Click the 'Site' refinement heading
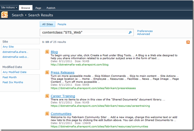This screenshot has width=194, height=131. [5, 42]
